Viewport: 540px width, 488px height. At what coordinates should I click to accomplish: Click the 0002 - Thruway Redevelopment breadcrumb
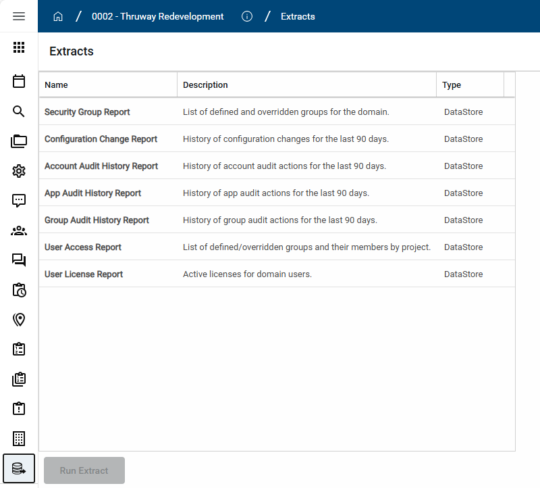point(157,16)
